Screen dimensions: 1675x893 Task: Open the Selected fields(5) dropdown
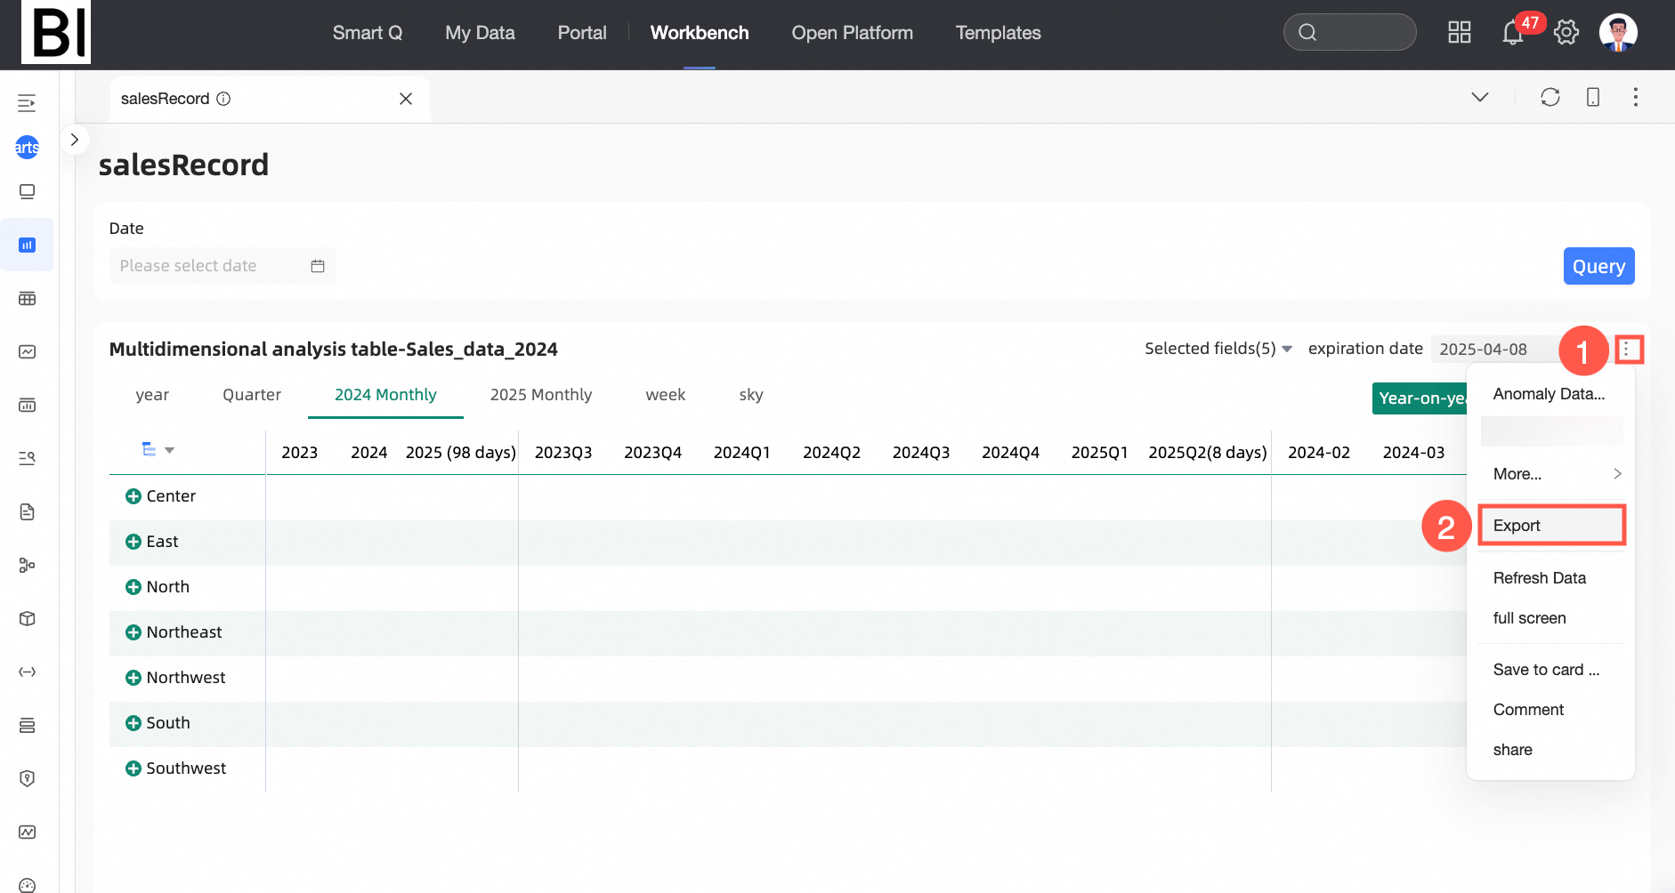(1218, 349)
